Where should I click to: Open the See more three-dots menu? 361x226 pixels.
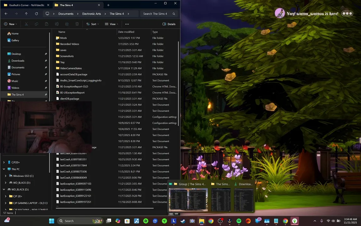coord(127,24)
